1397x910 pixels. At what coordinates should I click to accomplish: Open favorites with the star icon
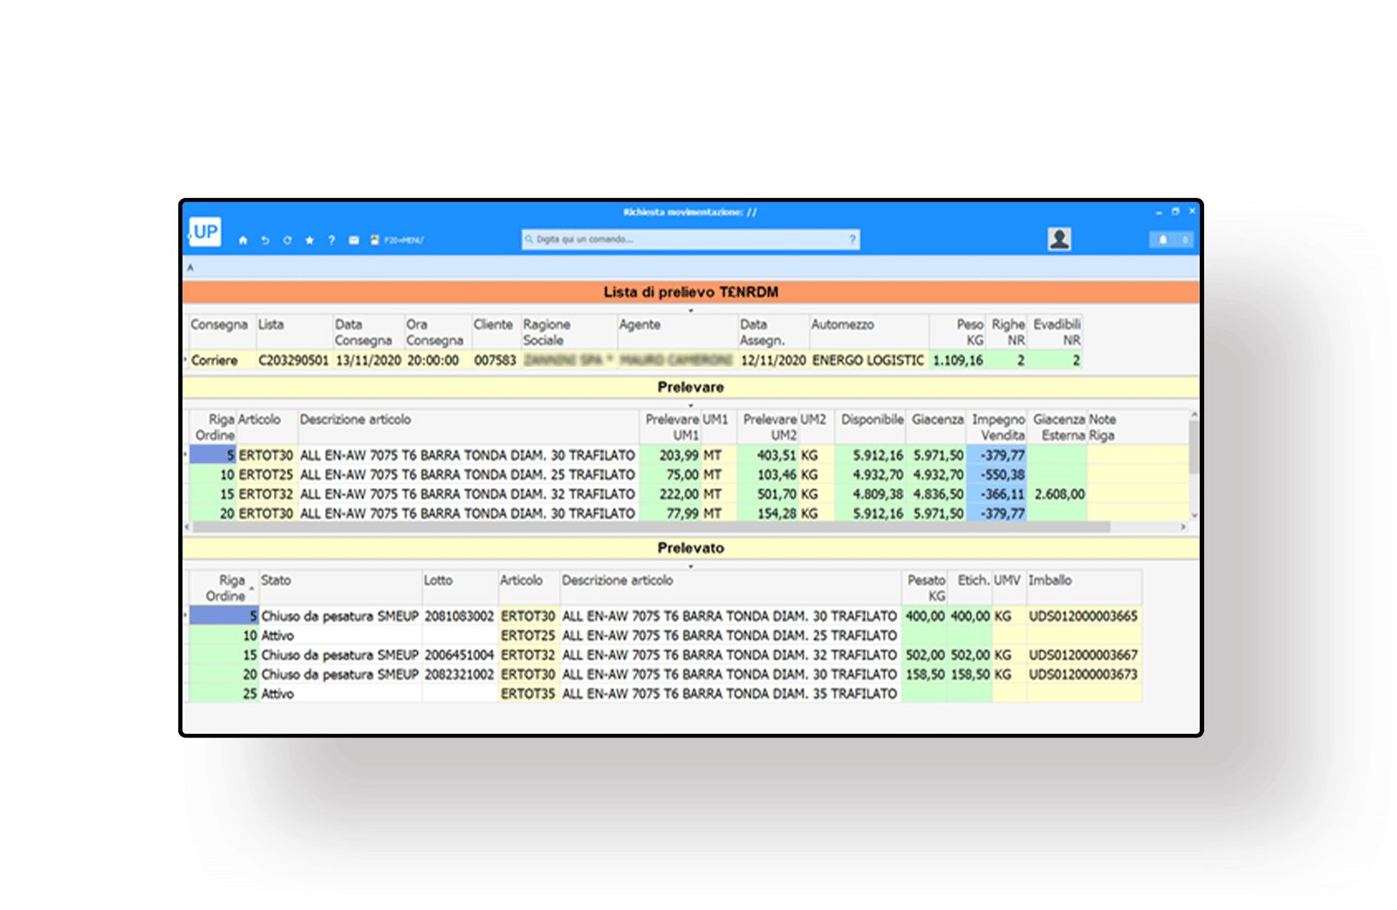click(x=309, y=241)
